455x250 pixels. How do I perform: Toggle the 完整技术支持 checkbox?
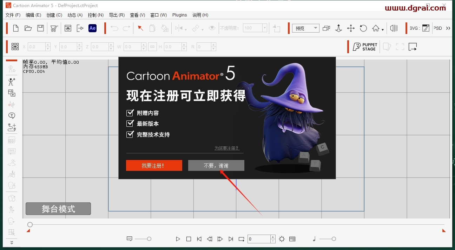pos(130,134)
